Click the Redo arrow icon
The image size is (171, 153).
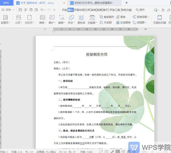pos(49,10)
